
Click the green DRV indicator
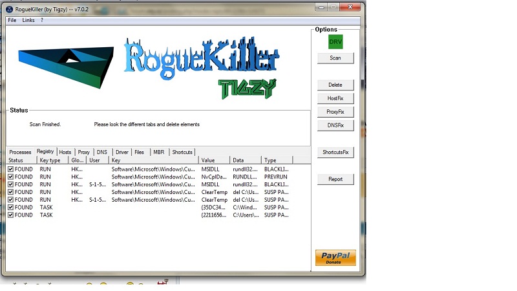(x=335, y=42)
